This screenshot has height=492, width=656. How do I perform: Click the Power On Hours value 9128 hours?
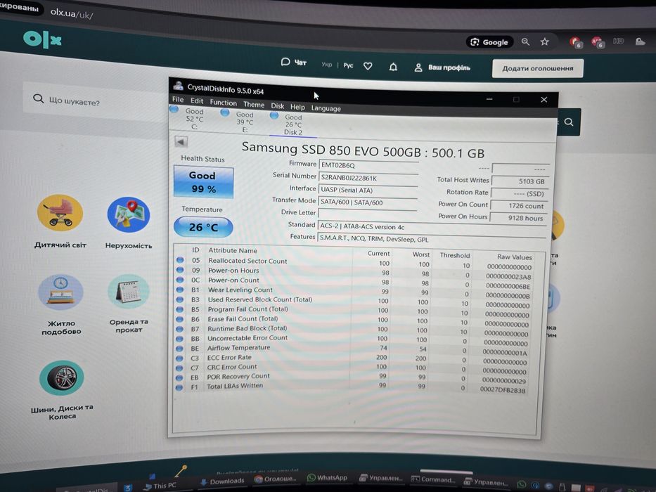click(518, 218)
